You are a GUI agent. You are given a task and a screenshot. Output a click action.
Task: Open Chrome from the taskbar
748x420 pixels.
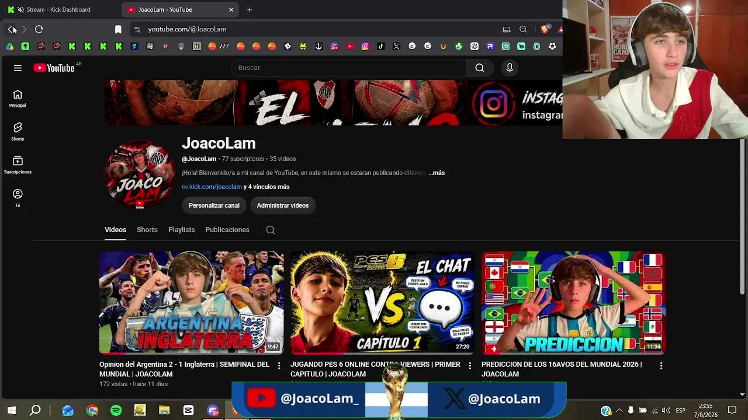point(92,411)
